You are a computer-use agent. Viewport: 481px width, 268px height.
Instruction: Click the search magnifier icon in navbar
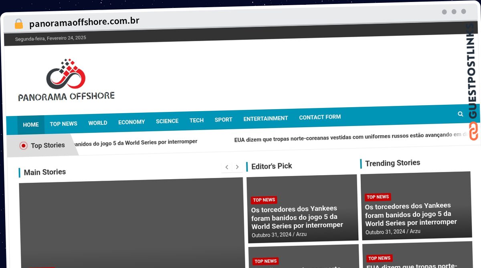coord(460,114)
